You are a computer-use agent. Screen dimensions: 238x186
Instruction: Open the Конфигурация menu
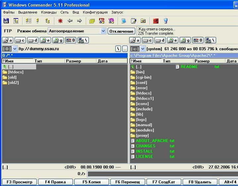[95, 12]
